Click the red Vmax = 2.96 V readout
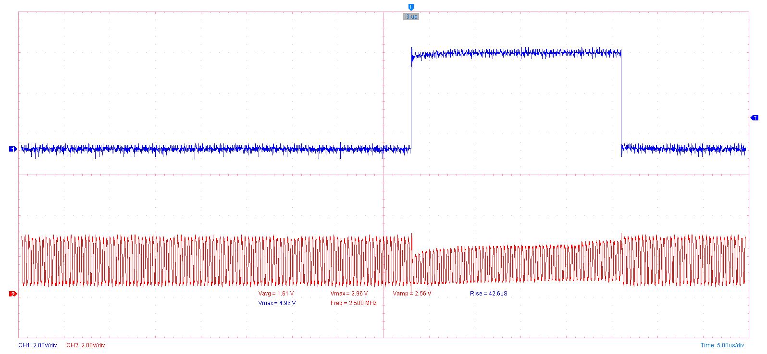 pos(349,294)
